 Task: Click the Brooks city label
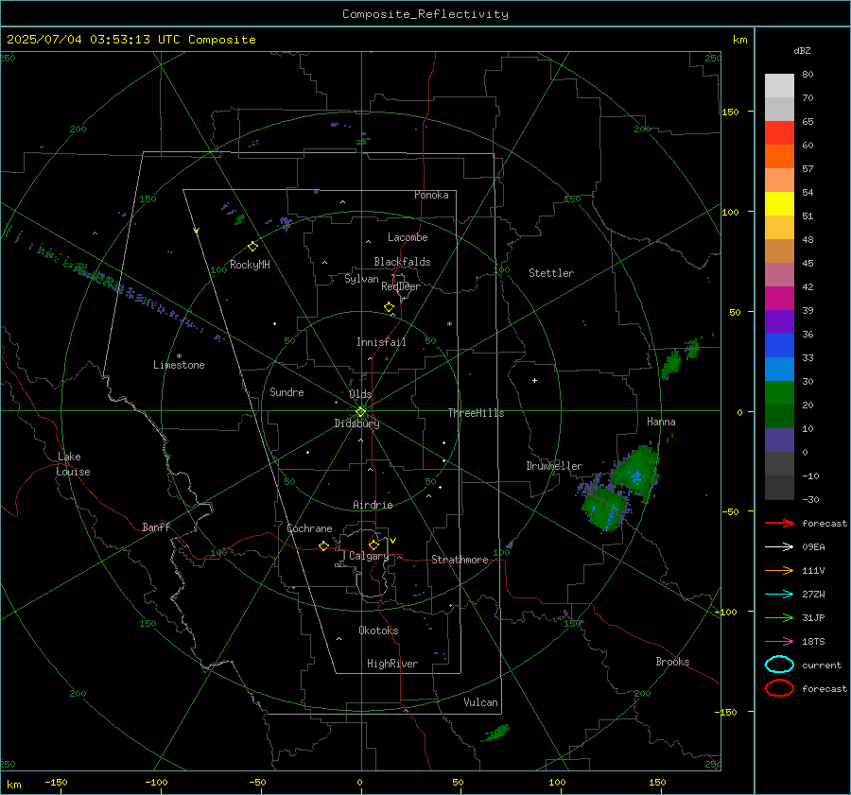pos(672,662)
